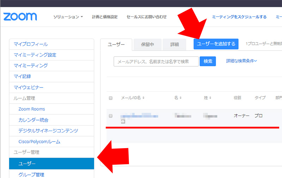The image size is (282, 178).
Task: Sort by the メール/ID名 column arrows
Action: [x=143, y=98]
